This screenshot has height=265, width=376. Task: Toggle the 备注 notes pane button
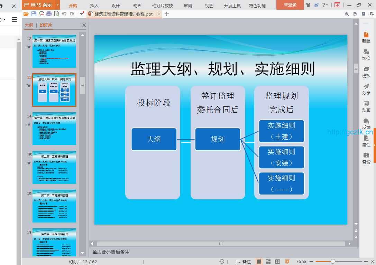coord(243,262)
